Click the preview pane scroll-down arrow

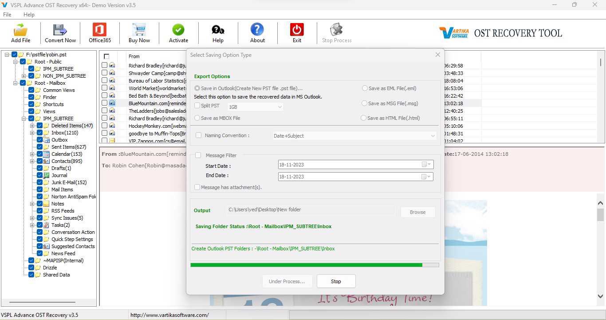tap(601, 296)
